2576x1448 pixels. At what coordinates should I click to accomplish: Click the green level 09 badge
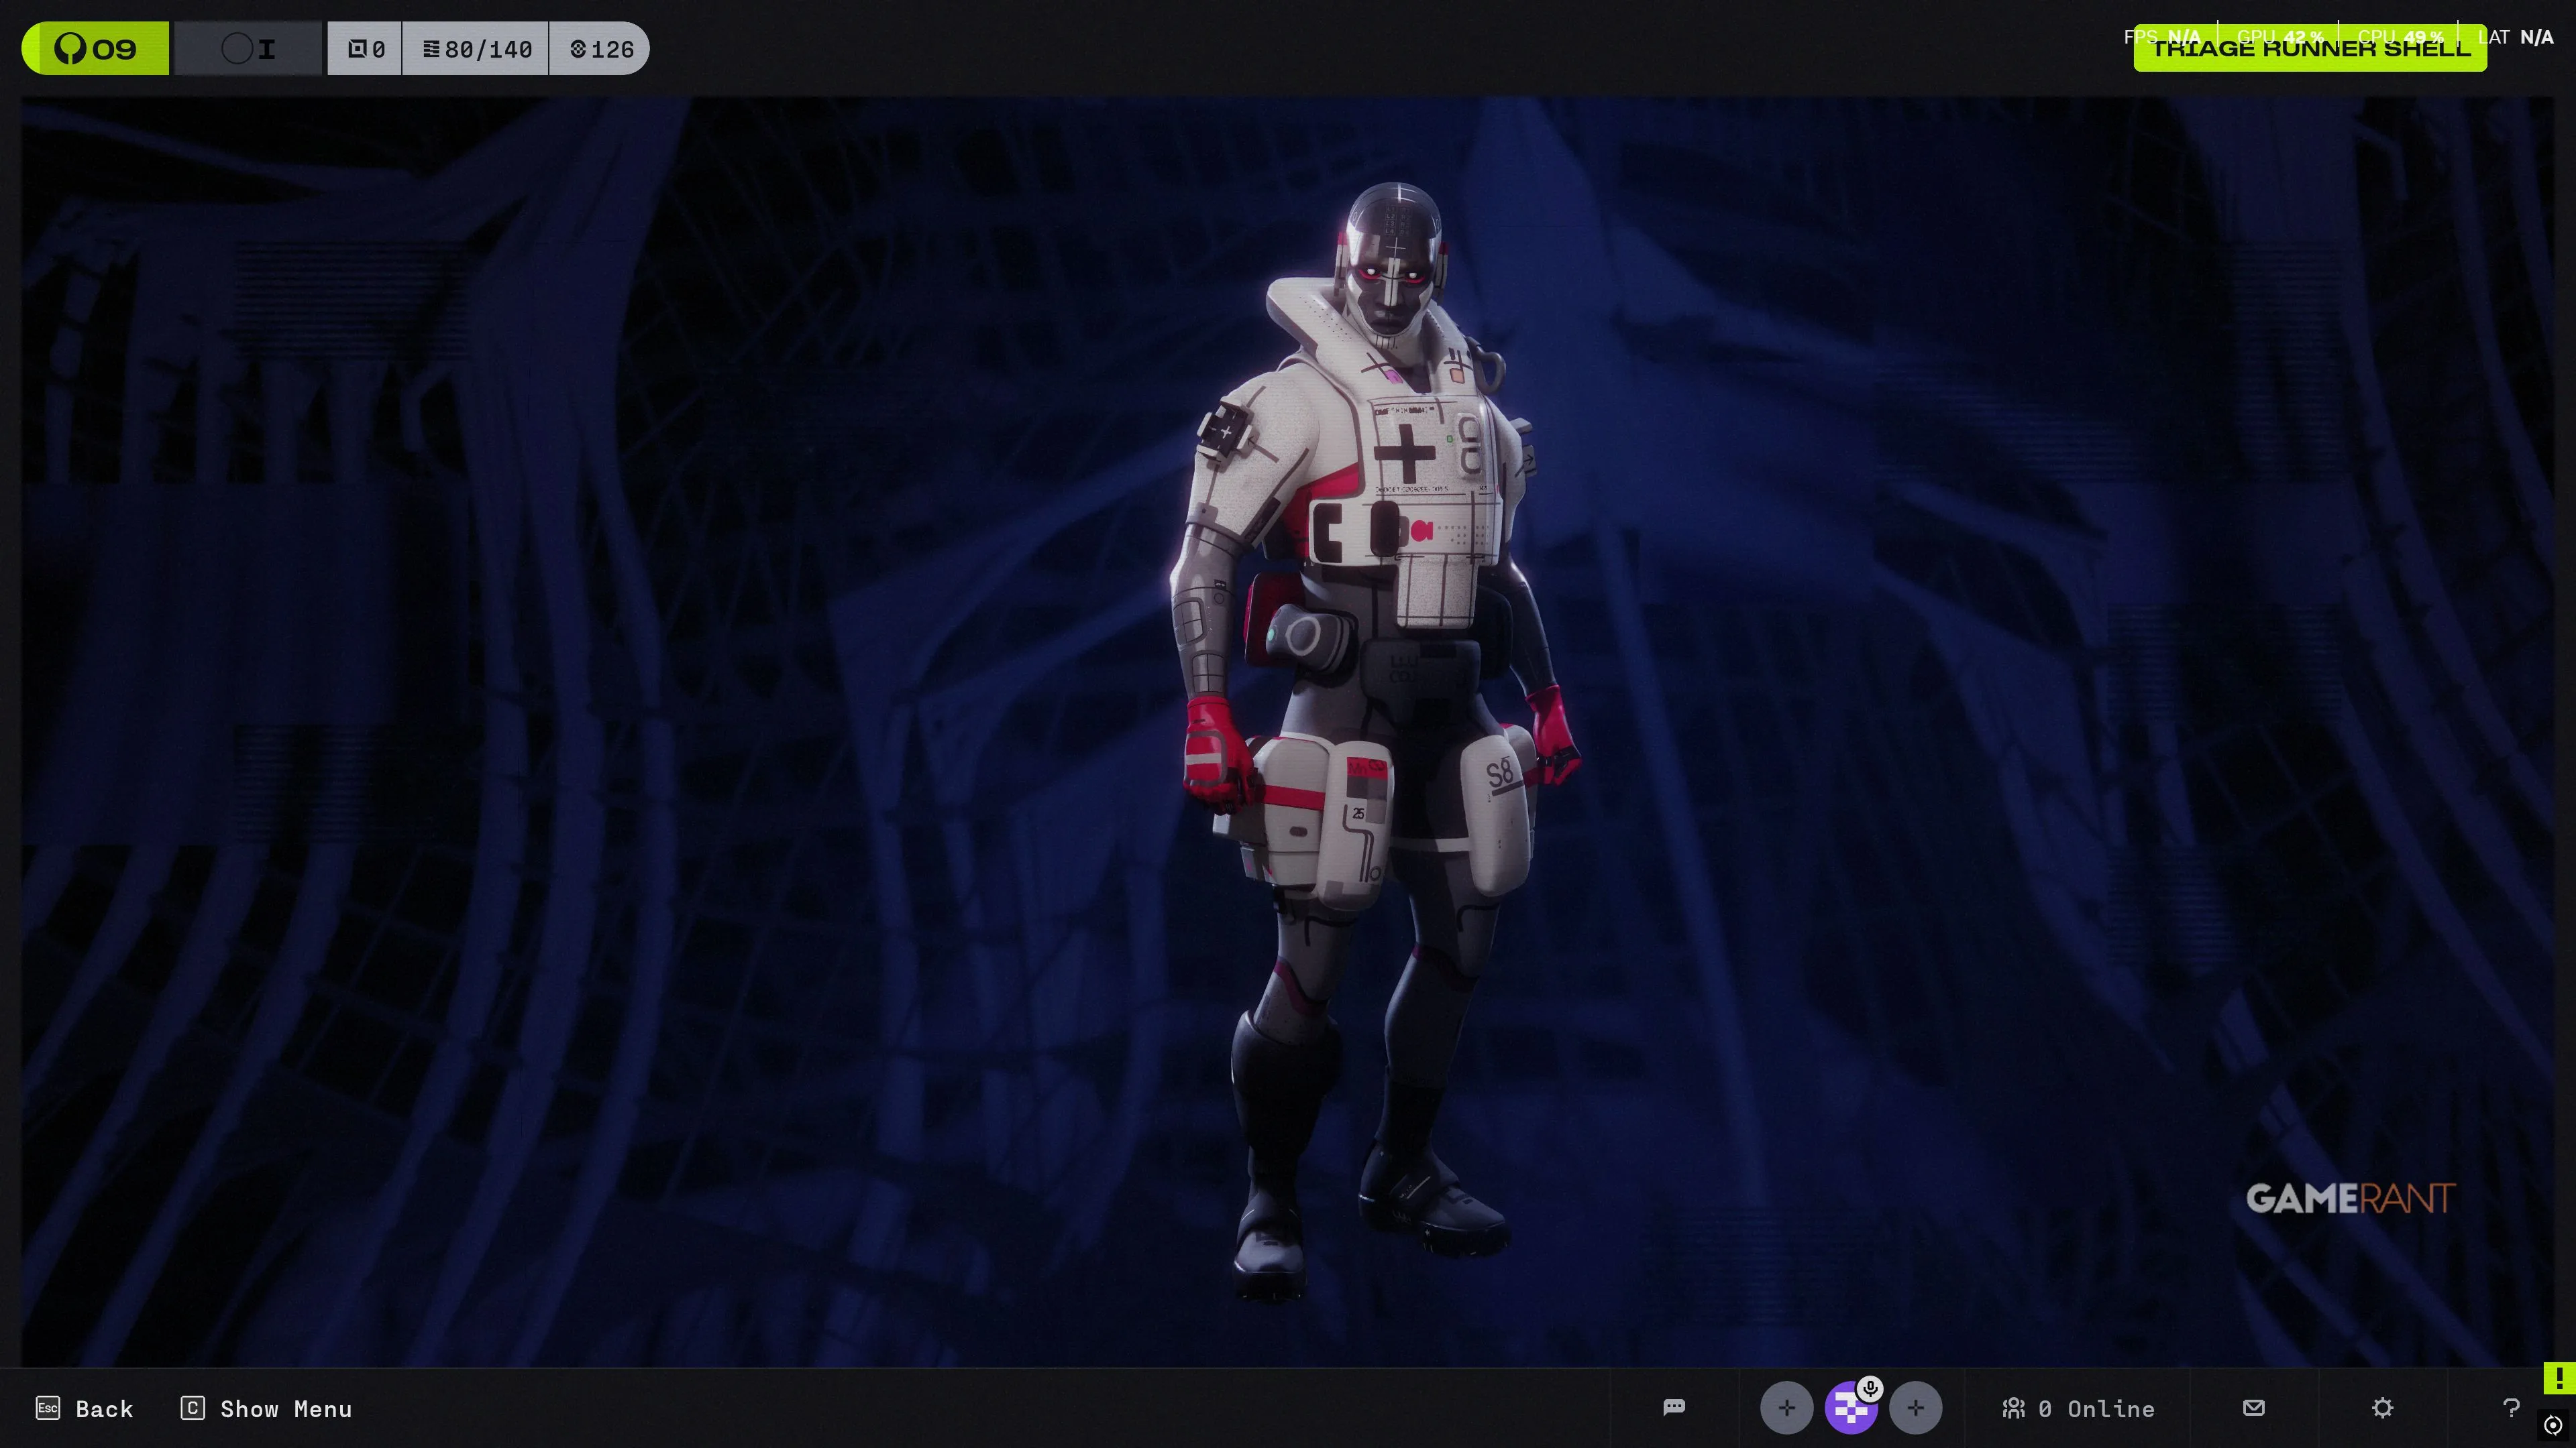coord(96,49)
